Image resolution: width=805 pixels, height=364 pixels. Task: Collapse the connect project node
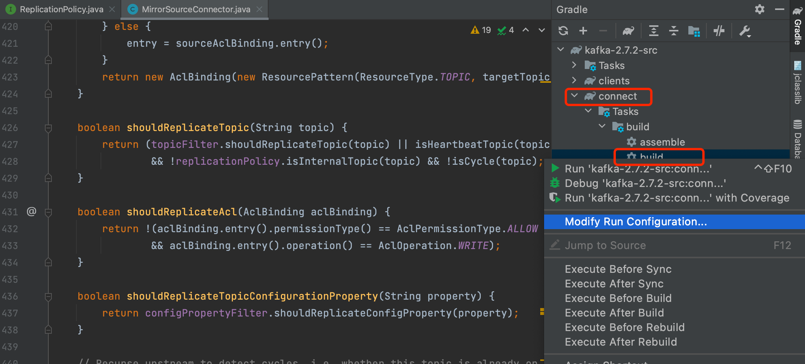point(574,96)
